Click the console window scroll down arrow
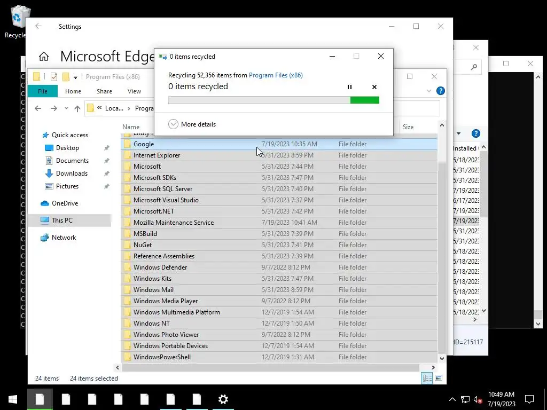547x410 pixels. [538, 324]
